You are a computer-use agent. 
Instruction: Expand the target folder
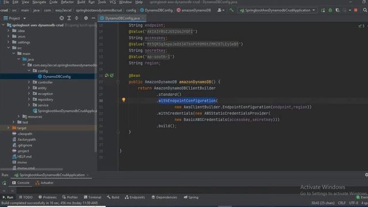(x=9, y=128)
